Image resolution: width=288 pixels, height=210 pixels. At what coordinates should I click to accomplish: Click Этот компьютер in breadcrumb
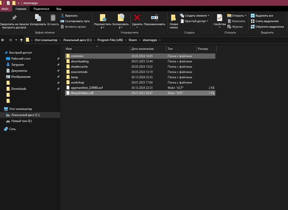click(x=46, y=40)
